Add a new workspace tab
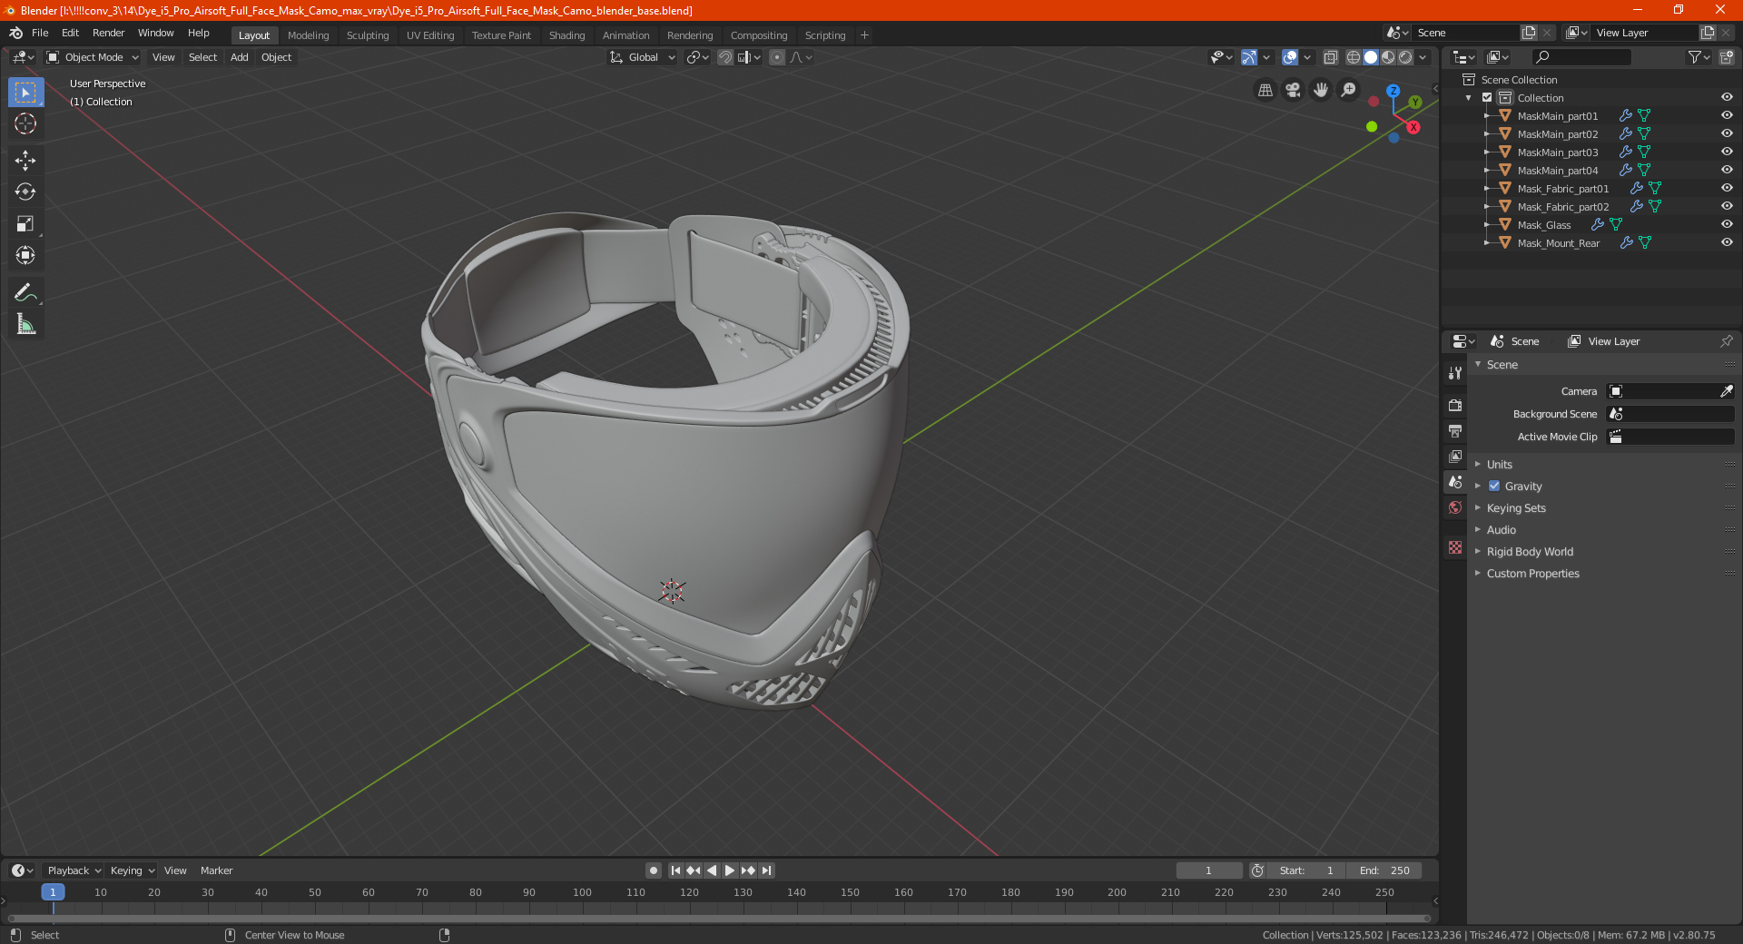This screenshot has width=1743, height=944. tap(864, 35)
